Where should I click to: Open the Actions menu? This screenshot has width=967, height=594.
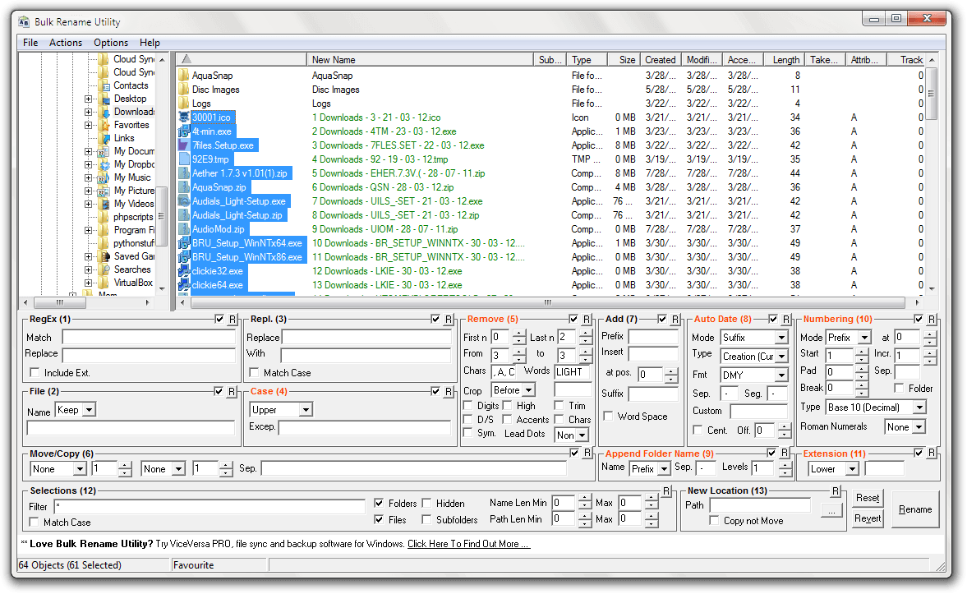click(x=65, y=42)
